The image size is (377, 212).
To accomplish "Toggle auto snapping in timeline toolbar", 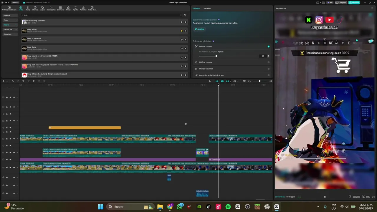I will click(x=222, y=81).
